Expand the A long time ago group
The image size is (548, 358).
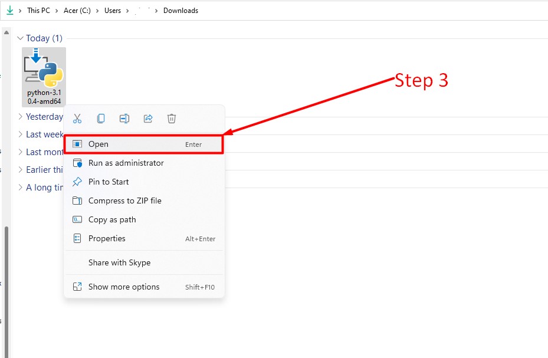point(20,188)
